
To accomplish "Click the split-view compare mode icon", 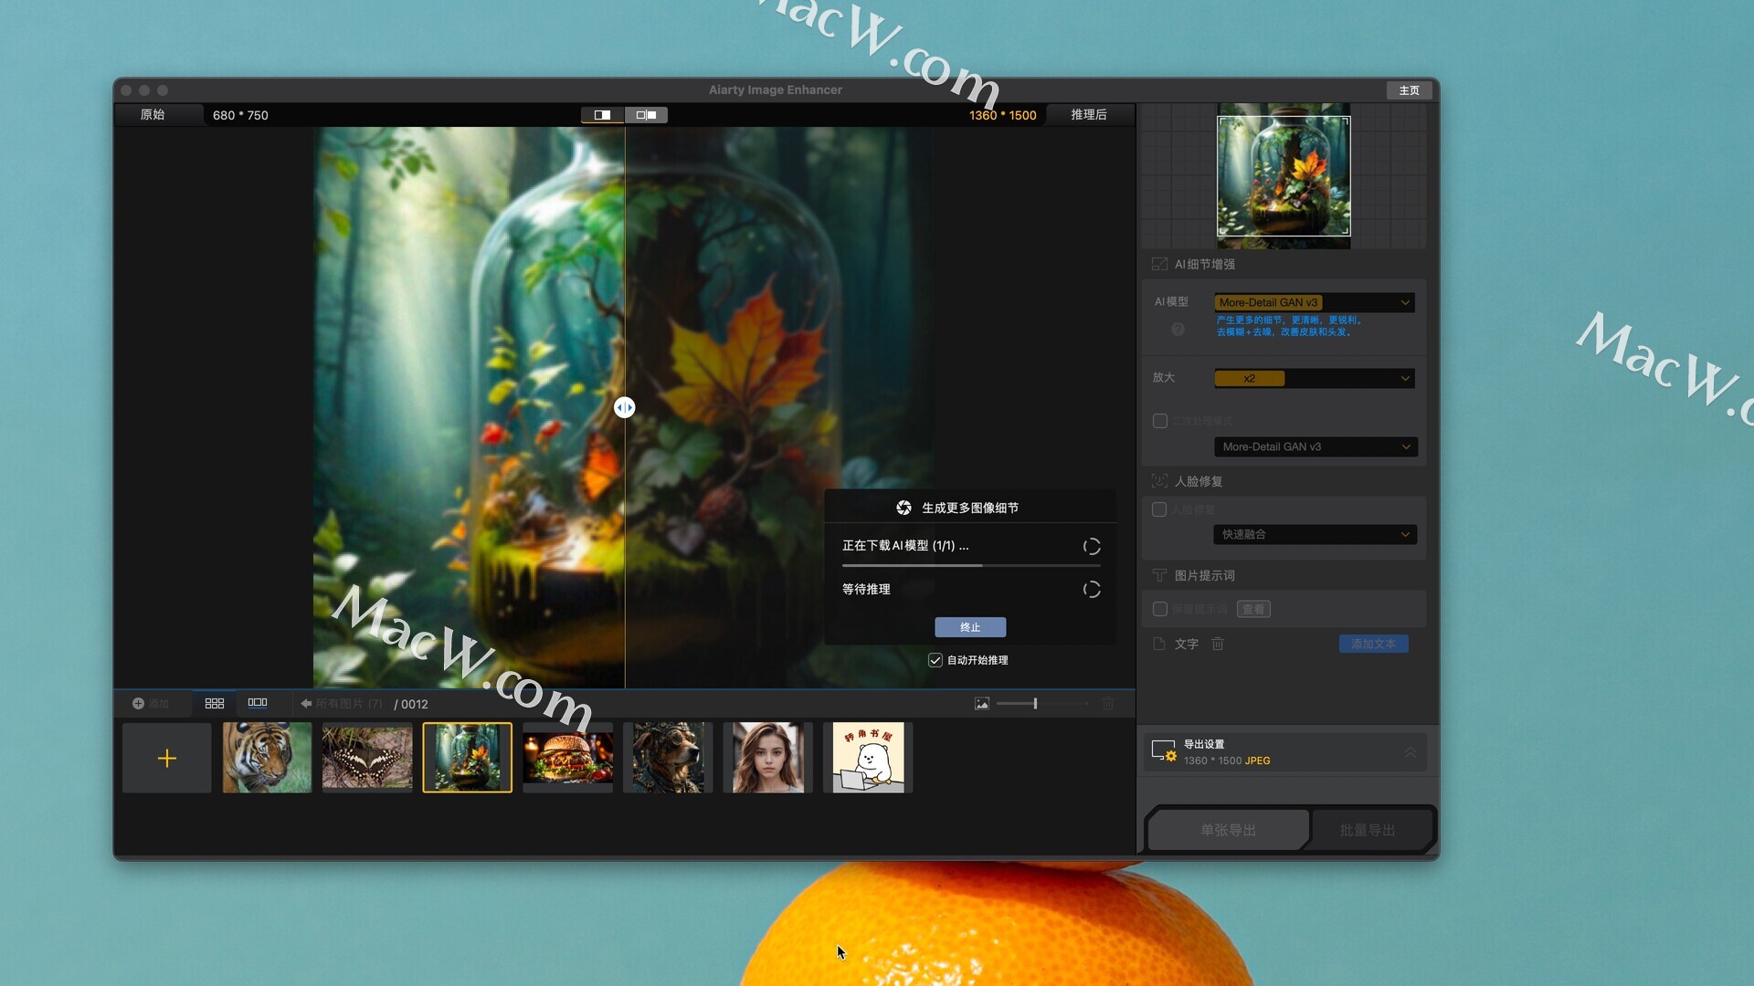I will pos(603,115).
